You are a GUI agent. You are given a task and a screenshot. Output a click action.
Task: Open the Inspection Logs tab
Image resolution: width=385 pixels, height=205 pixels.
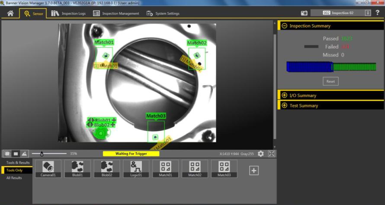68,13
